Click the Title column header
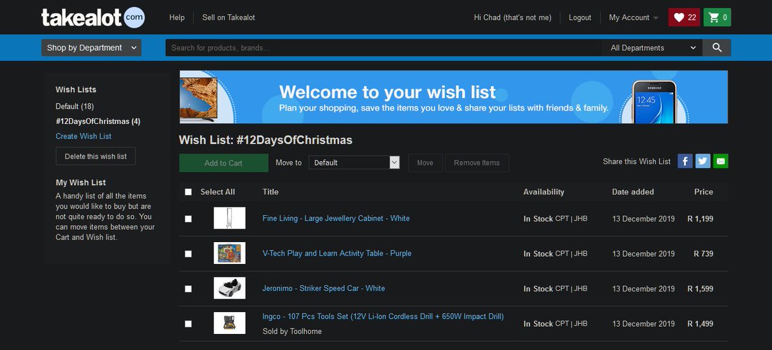This screenshot has height=350, width=772. pos(270,191)
